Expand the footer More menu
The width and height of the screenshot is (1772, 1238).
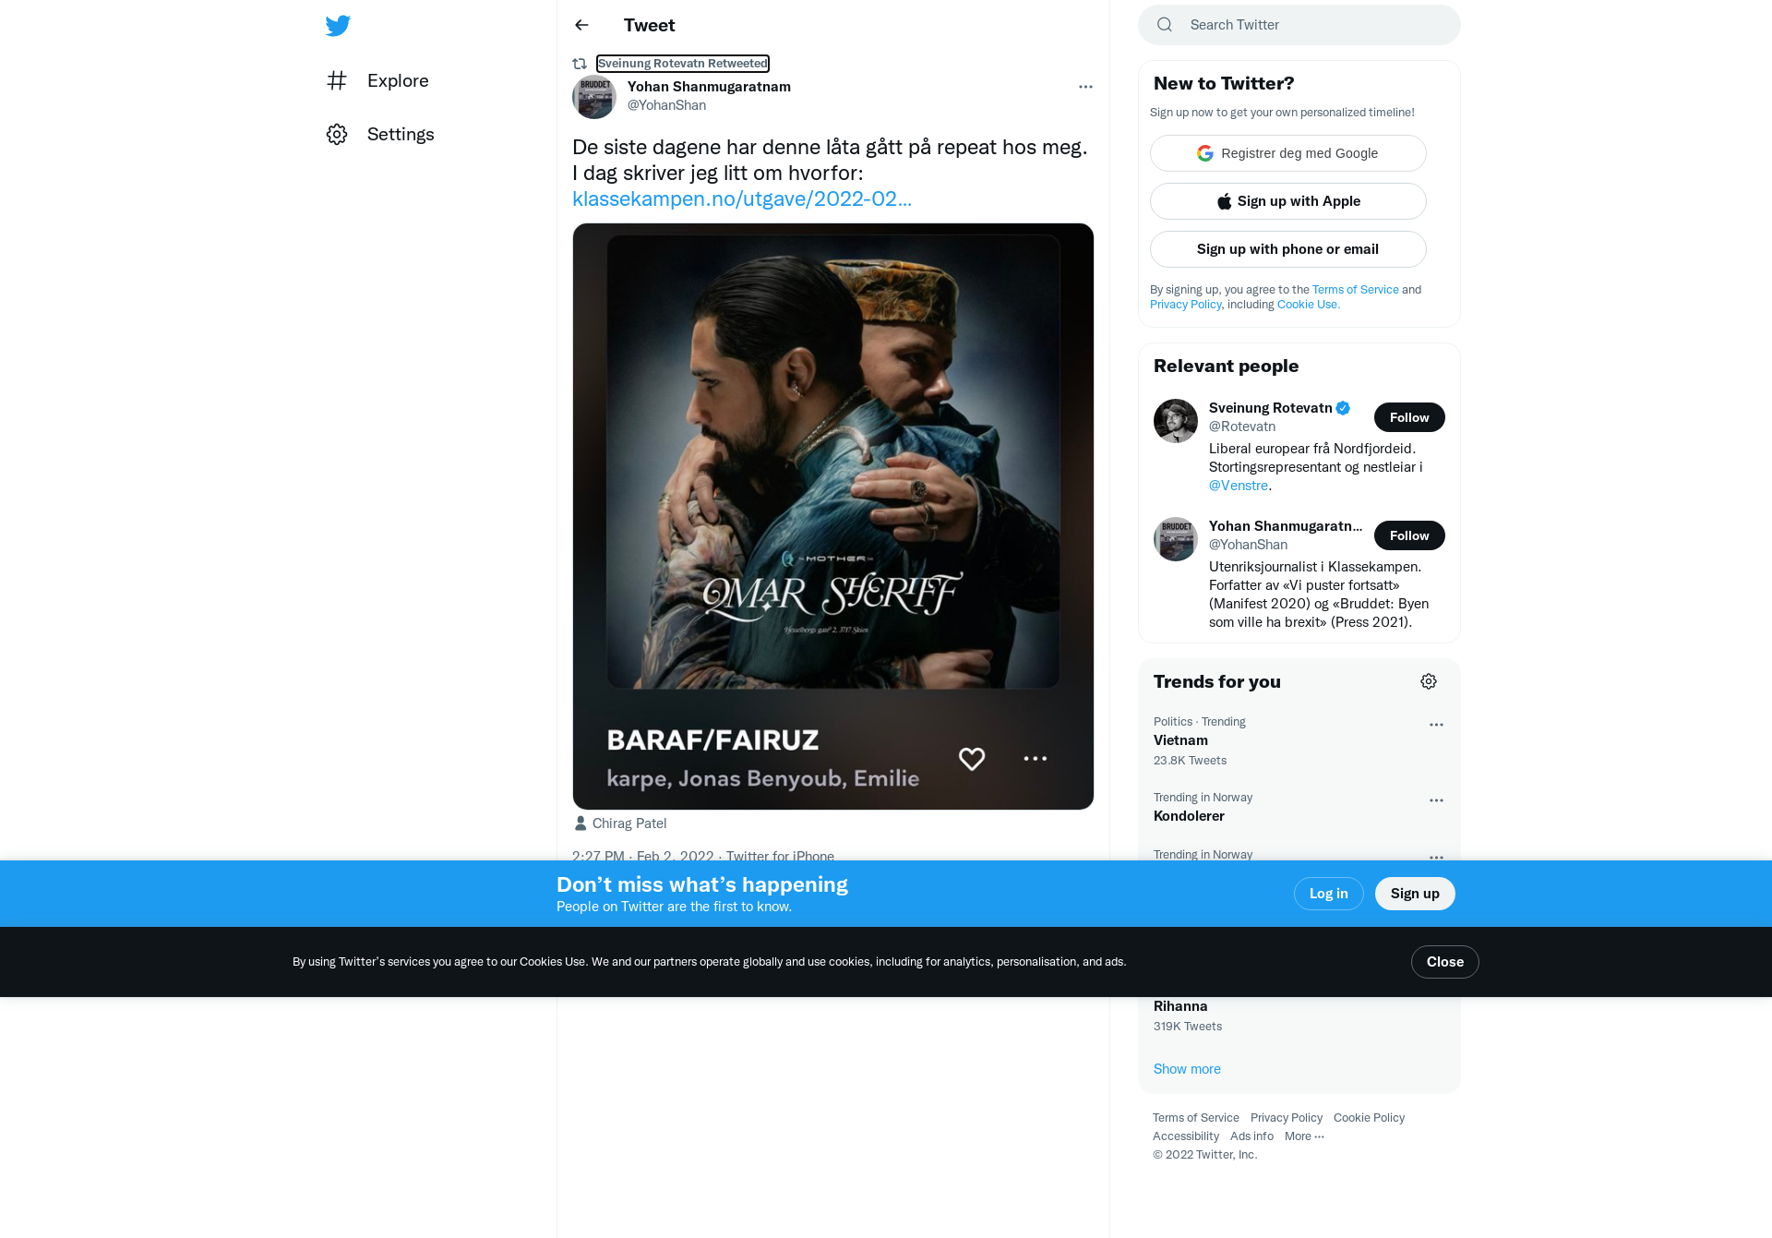pyautogui.click(x=1304, y=1136)
